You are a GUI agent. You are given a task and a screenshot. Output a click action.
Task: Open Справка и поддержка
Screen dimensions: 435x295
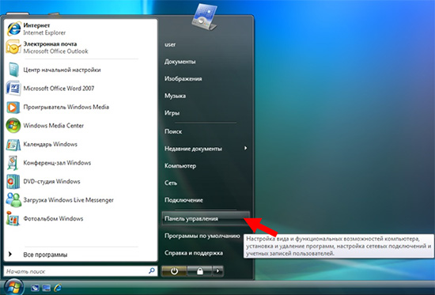pyautogui.click(x=194, y=253)
